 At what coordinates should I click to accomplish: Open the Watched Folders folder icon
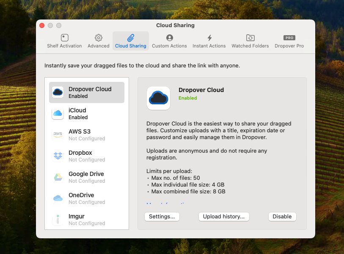(x=250, y=38)
